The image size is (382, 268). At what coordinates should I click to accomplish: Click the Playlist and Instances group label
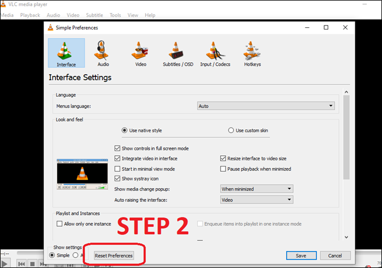(78, 214)
